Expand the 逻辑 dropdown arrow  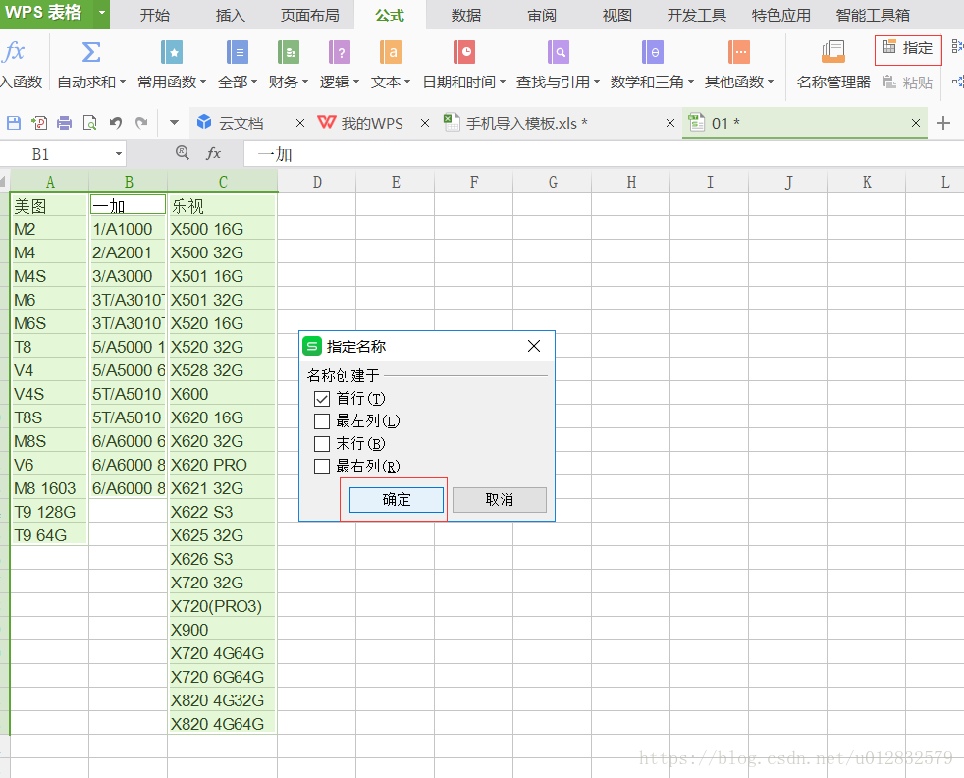click(x=356, y=82)
